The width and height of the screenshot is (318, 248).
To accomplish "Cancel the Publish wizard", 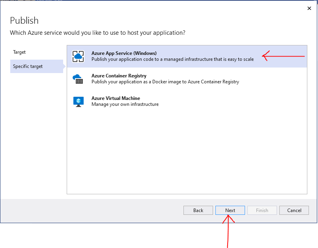I will pos(294,210).
